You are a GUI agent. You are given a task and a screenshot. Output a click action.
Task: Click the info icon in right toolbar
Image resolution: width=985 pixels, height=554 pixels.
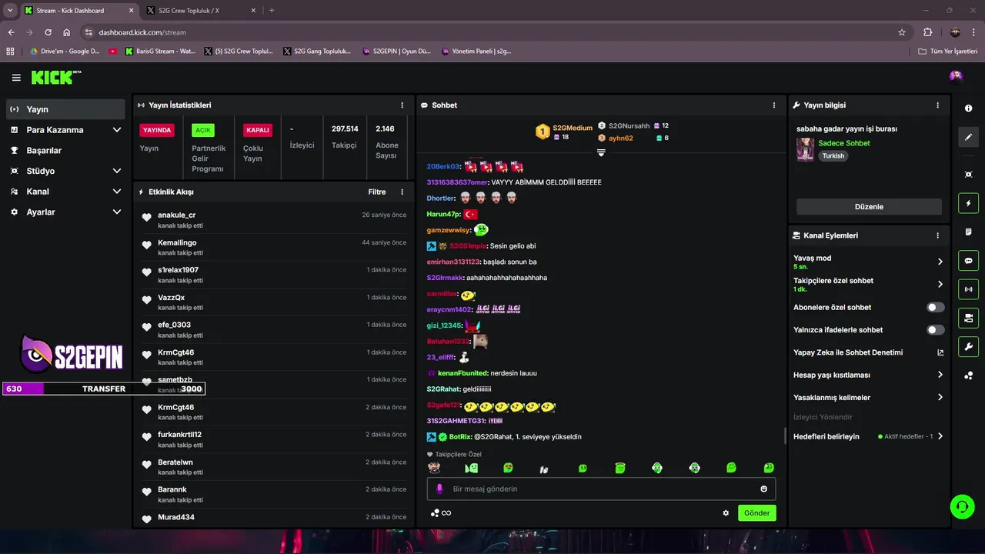[x=969, y=108]
